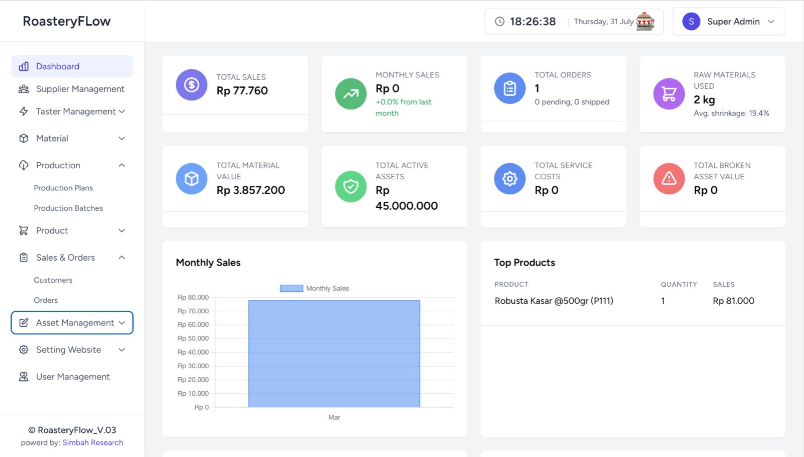Click the RoasteryFLow logo title
Screen dimensions: 804x457
pyautogui.click(x=66, y=21)
